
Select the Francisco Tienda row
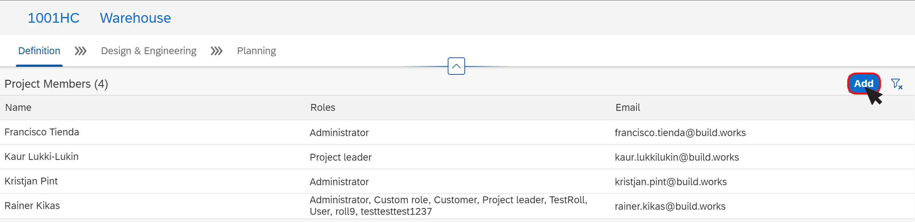(457, 132)
